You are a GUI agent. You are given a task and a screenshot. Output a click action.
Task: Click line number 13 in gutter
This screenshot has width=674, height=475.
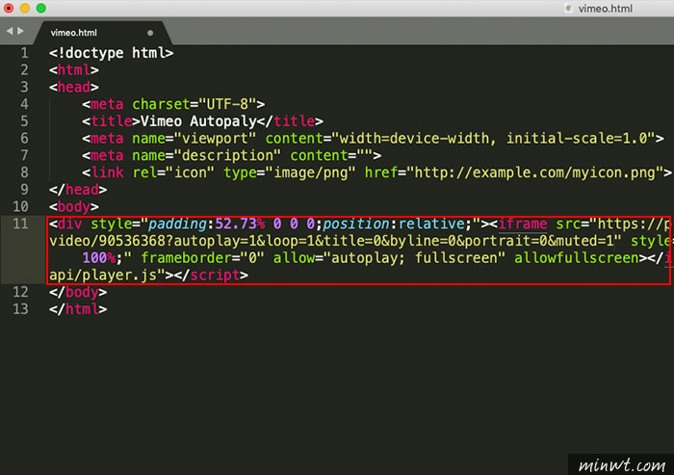tap(20, 309)
